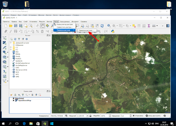Click the Add Vector Layer sidebar icon
The height and width of the screenshot is (126, 176).
tap(4, 38)
